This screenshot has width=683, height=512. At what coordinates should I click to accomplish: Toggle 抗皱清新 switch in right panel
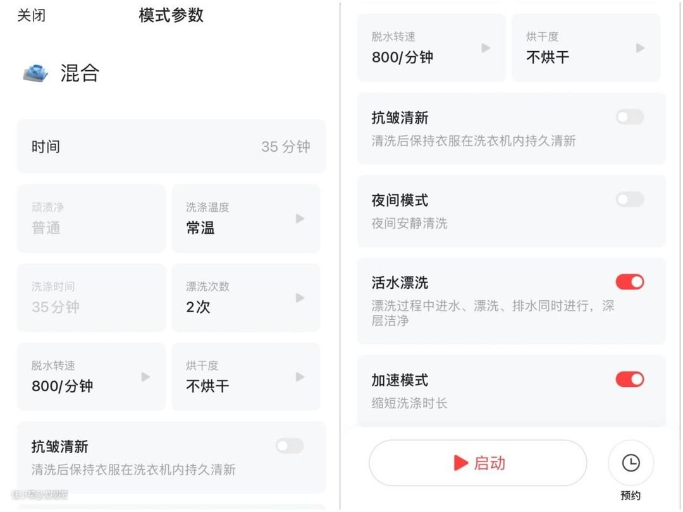click(630, 117)
